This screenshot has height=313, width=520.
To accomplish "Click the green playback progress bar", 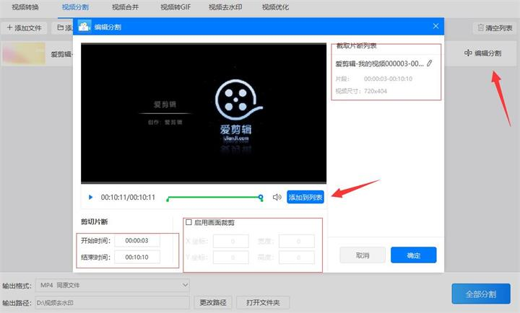I will (214, 198).
